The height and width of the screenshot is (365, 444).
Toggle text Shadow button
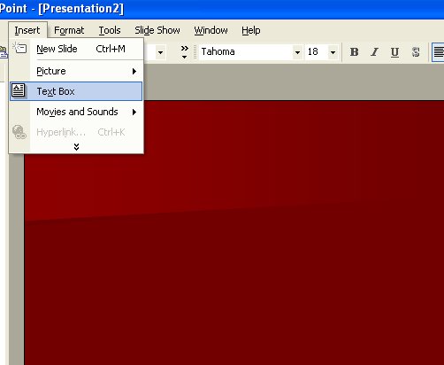416,52
